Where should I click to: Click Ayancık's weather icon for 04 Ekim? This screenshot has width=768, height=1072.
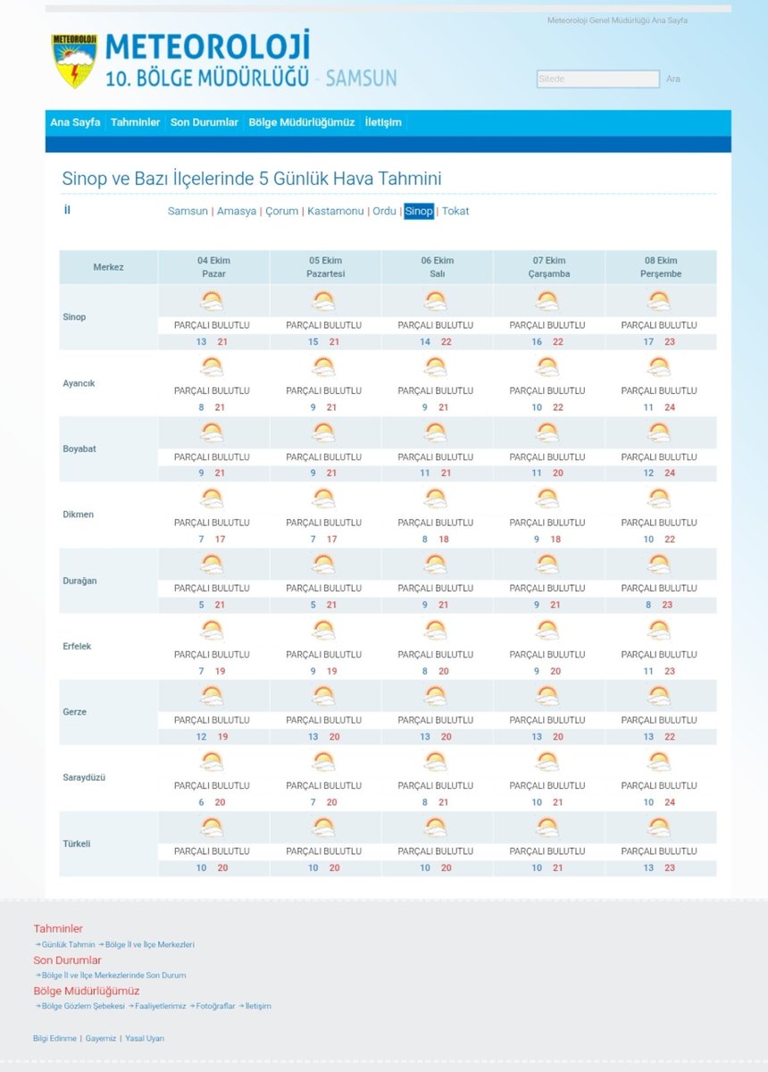(212, 367)
